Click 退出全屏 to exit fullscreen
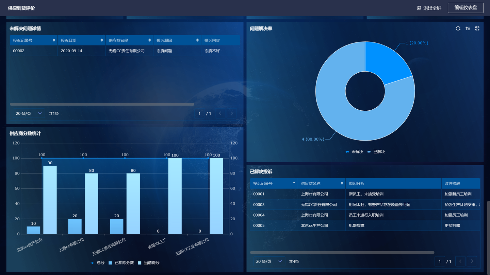490x275 pixels. 429,8
